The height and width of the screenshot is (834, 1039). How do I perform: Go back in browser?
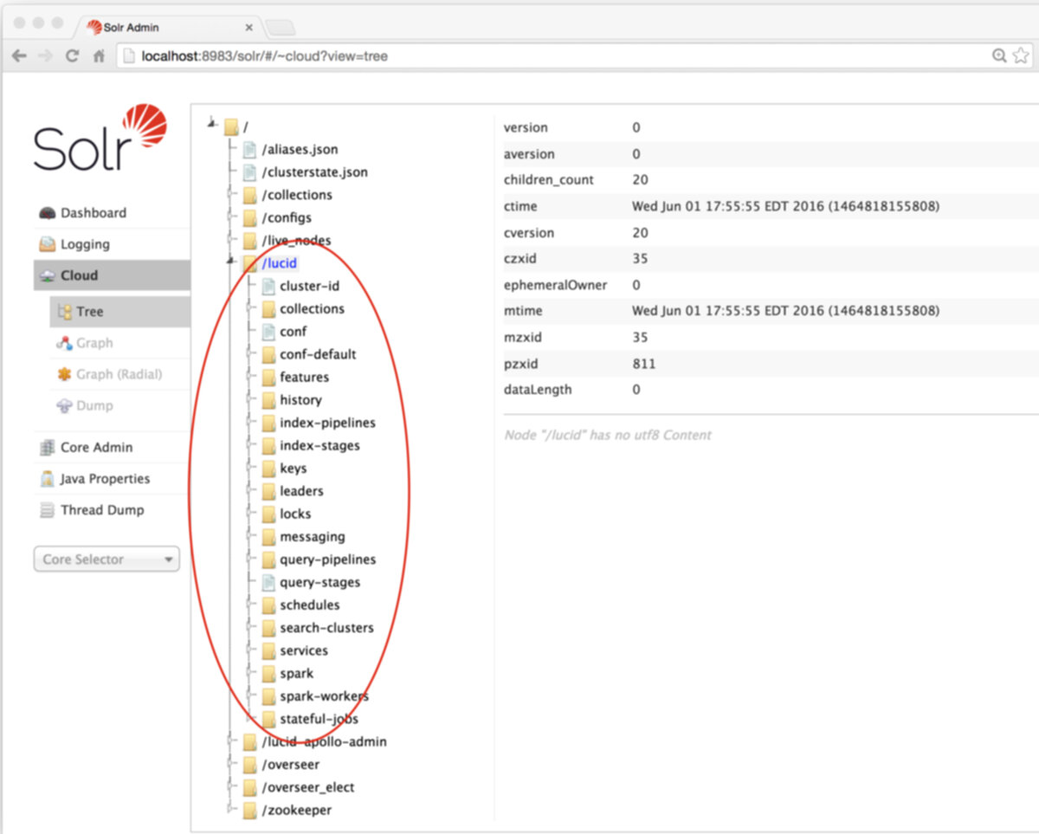tap(19, 56)
